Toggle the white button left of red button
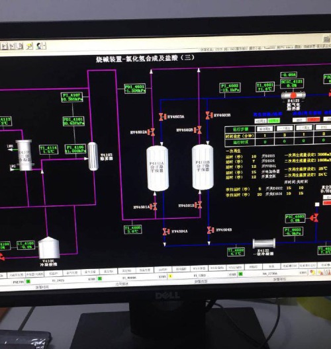331x349 pixels. (299, 120)
